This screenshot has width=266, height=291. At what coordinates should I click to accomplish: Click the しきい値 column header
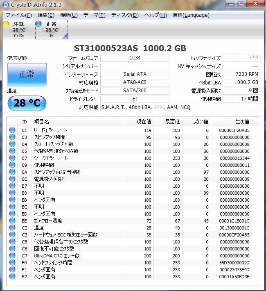(196, 122)
